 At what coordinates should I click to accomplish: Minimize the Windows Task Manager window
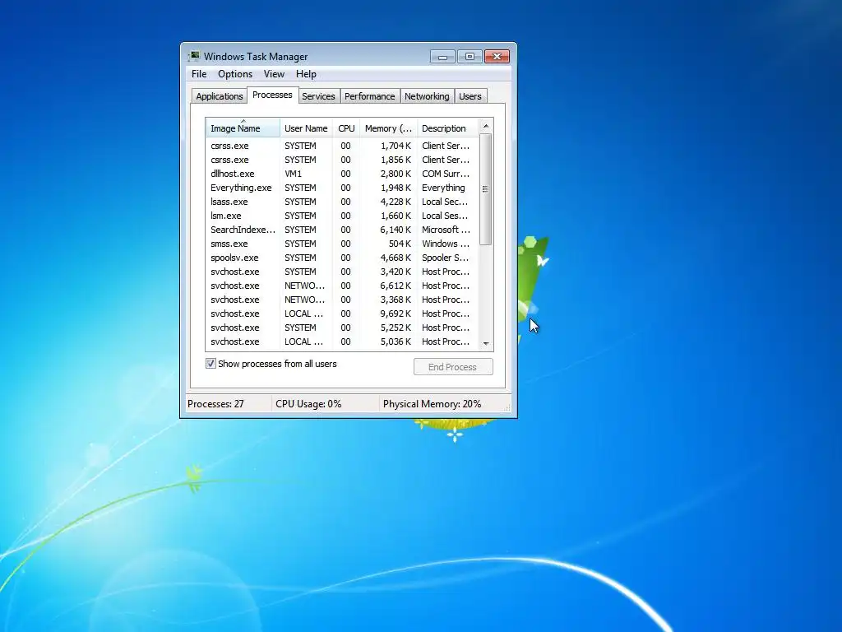click(442, 57)
